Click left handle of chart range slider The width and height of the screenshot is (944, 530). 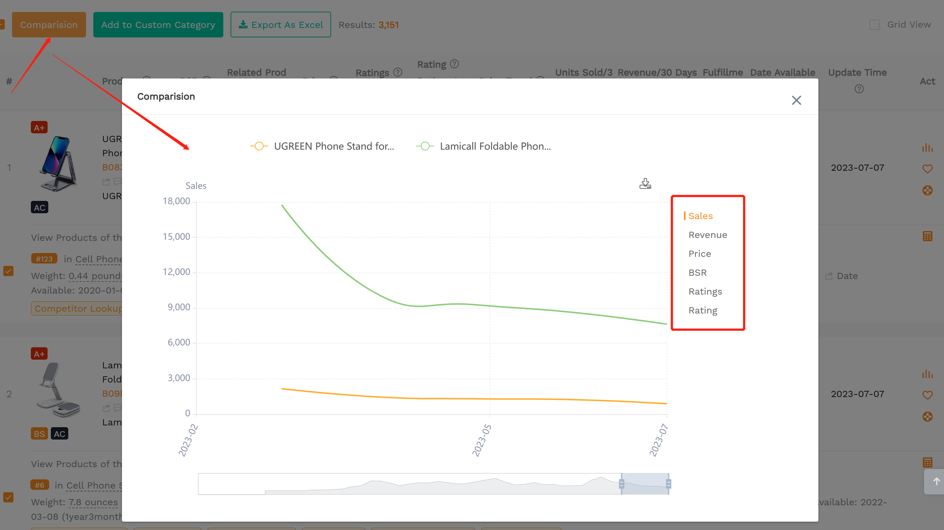click(622, 484)
